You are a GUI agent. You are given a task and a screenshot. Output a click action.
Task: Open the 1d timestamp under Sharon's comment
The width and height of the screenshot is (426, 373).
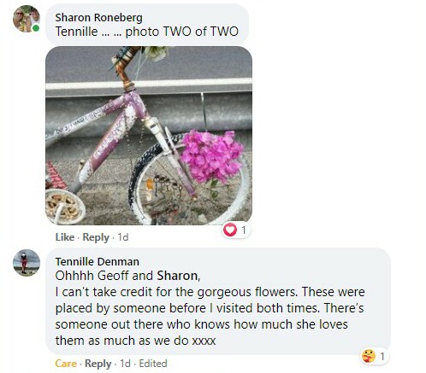(123, 237)
